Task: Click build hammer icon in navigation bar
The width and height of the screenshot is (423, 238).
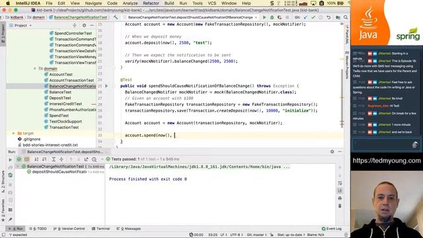Action: (116, 17)
